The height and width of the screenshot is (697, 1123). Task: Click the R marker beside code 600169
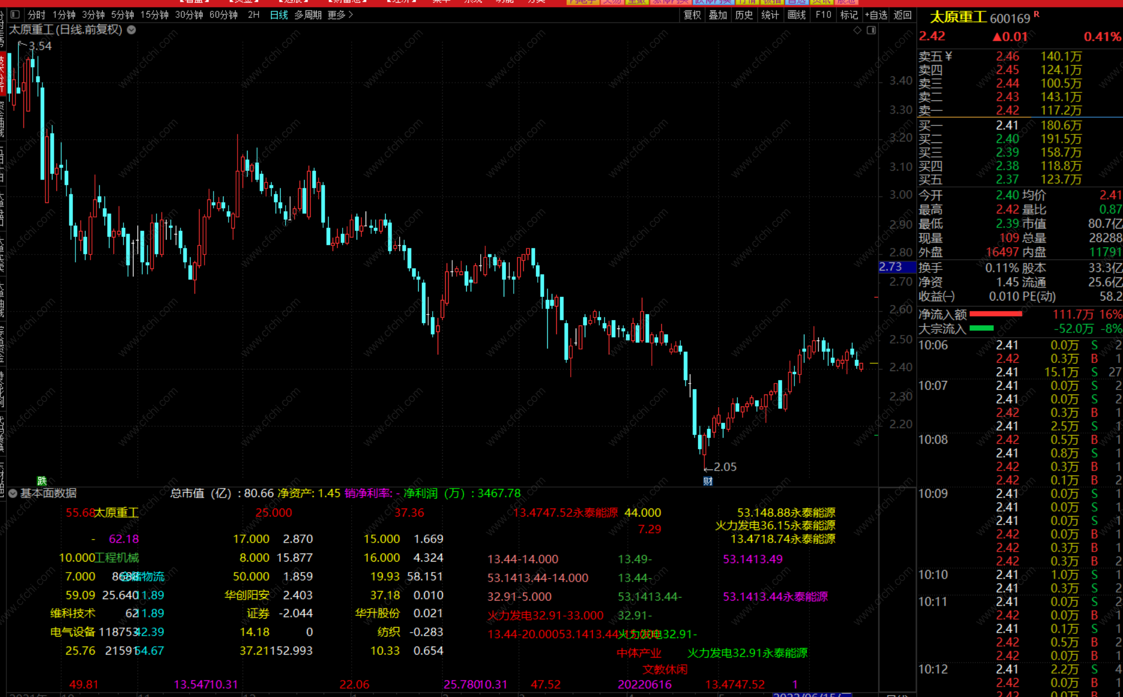(1036, 15)
